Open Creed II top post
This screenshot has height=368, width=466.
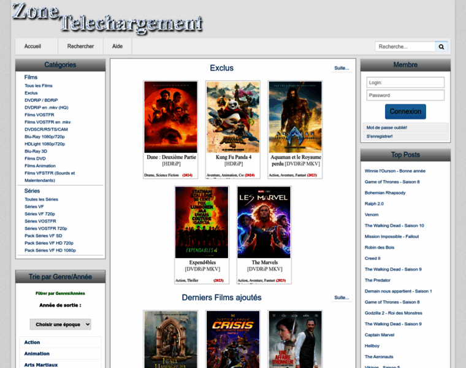[373, 259]
